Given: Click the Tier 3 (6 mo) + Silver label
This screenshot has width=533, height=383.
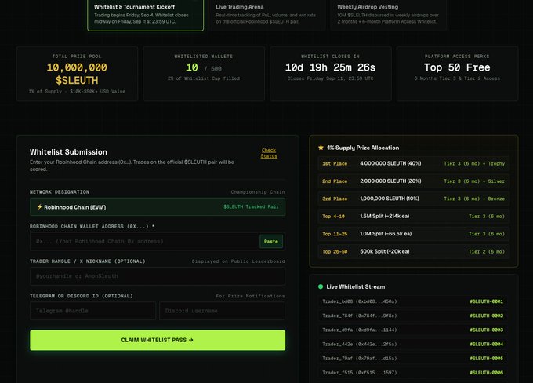Looking at the screenshot, I should pyautogui.click(x=474, y=181).
